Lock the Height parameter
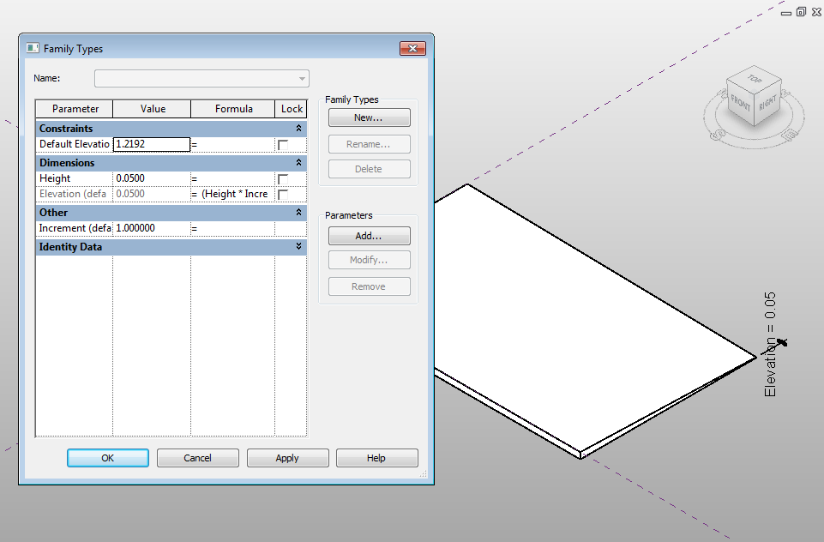Image resolution: width=824 pixels, height=542 pixels. point(283,178)
